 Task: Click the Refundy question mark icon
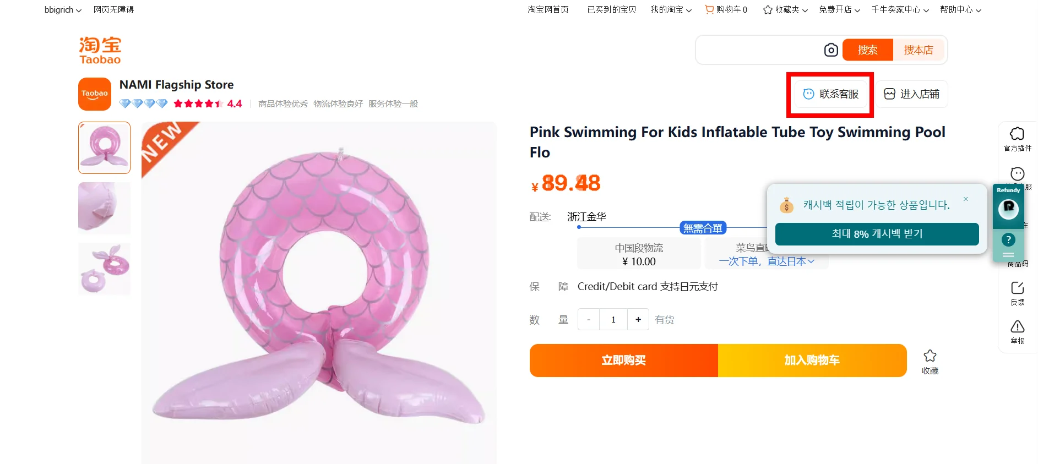coord(1008,240)
